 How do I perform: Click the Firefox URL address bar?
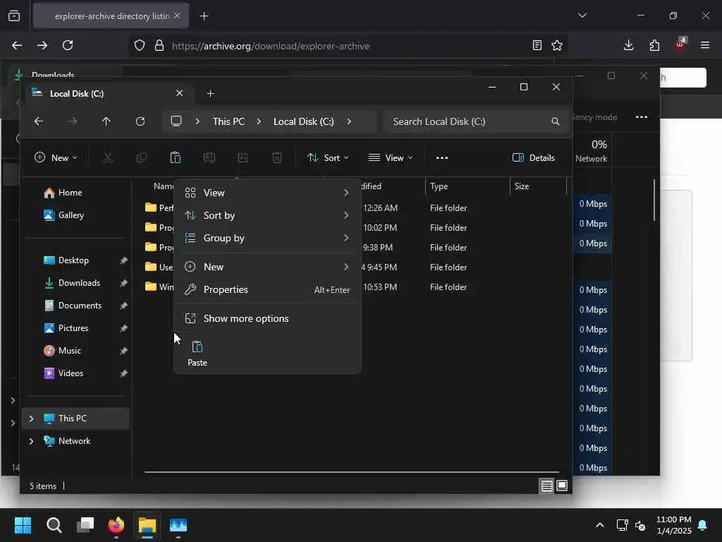tap(350, 46)
